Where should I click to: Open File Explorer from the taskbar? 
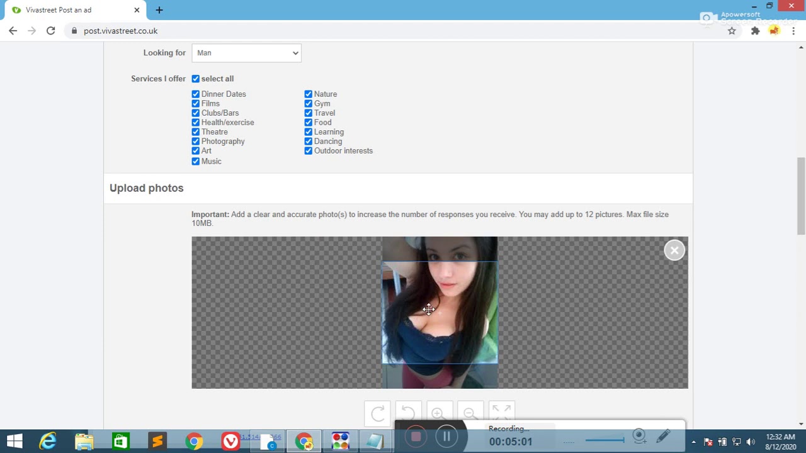(84, 442)
